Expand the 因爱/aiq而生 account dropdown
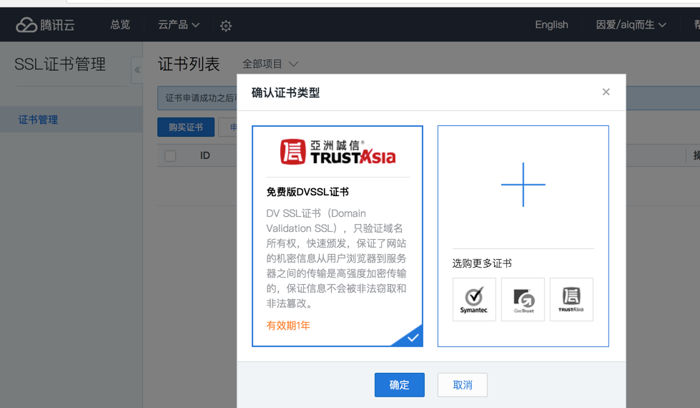 pos(631,25)
